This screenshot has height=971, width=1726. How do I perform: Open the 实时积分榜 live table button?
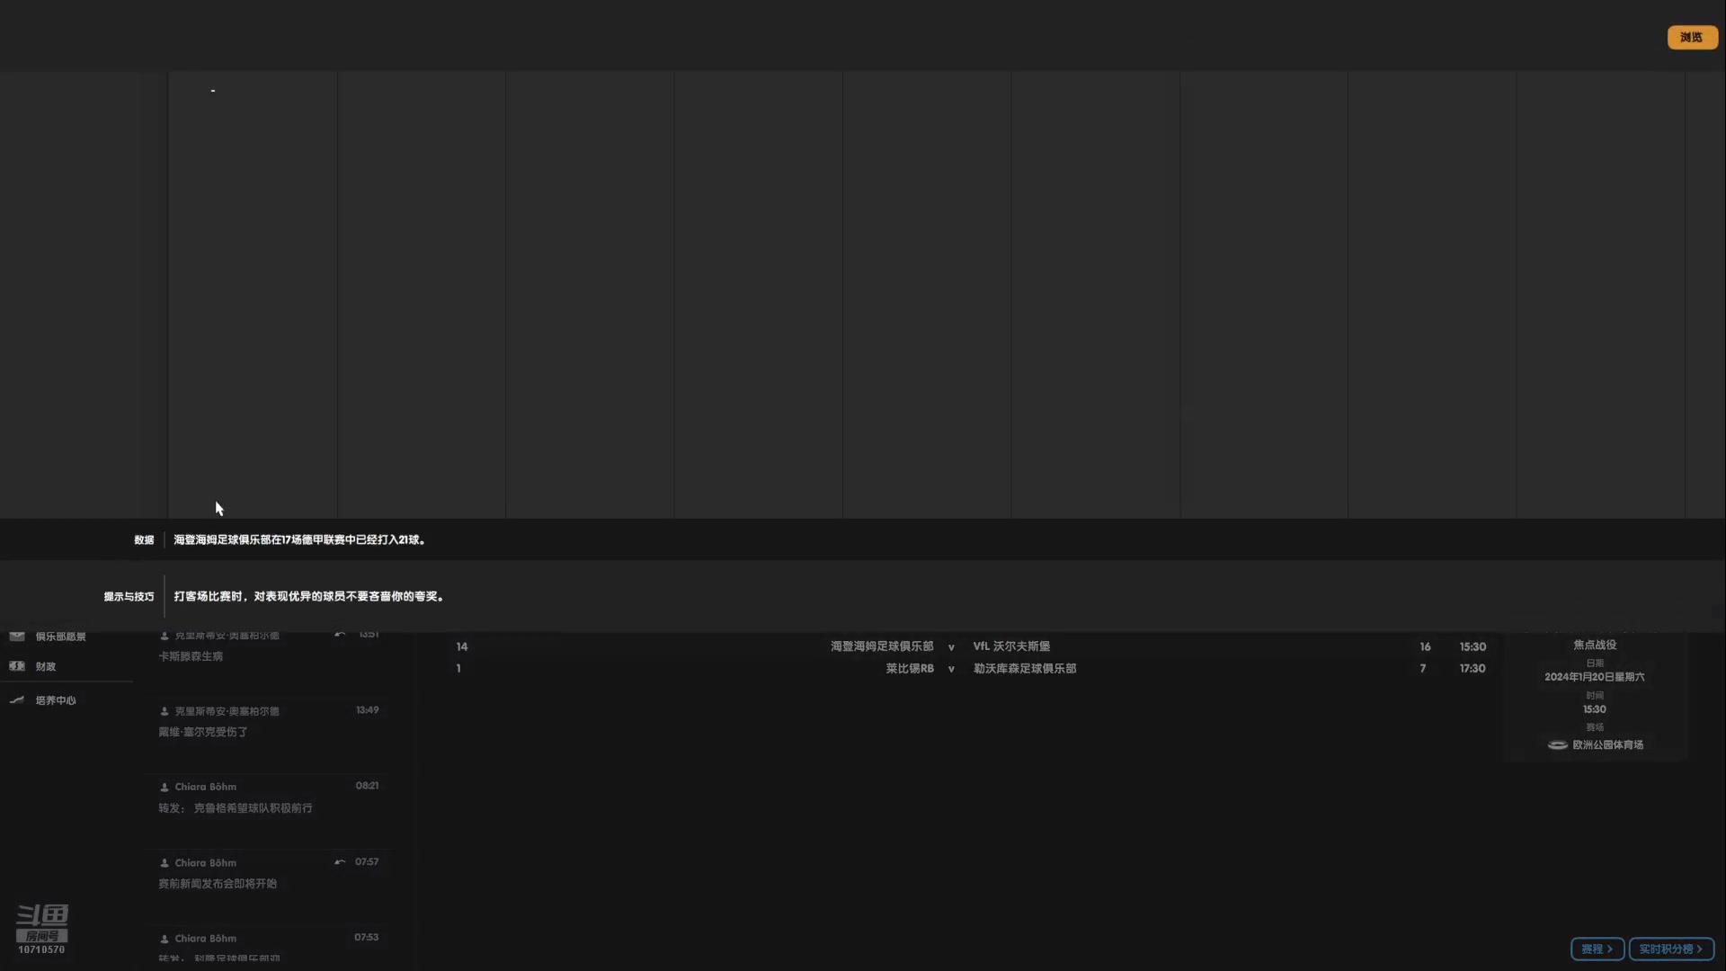pos(1671,949)
